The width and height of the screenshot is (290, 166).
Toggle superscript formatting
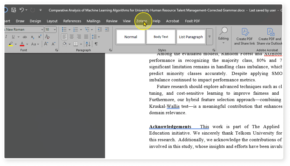40,37
